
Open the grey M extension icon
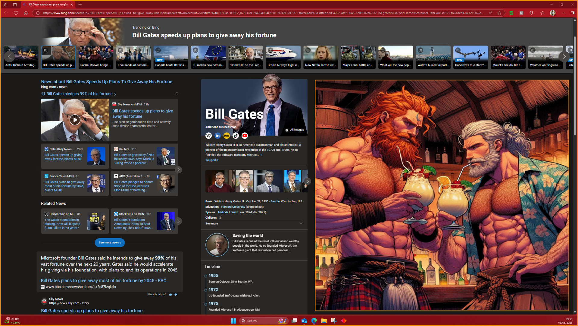521,13
